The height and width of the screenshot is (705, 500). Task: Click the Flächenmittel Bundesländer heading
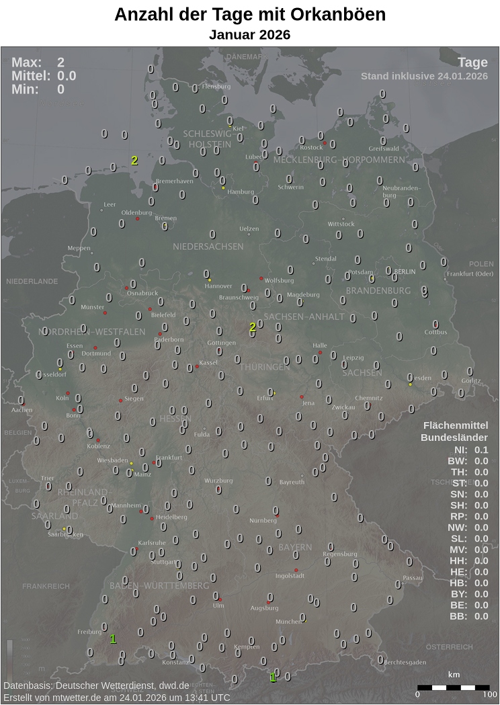point(455,431)
